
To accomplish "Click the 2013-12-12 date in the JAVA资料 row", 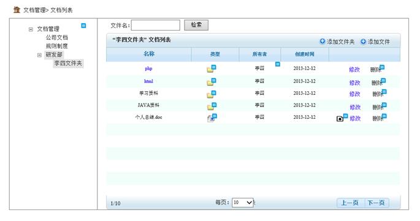I will [x=305, y=105].
